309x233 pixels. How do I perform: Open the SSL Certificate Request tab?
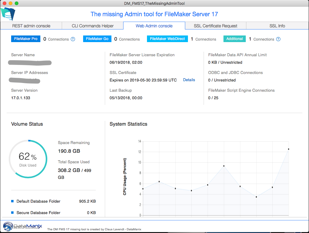(216, 26)
